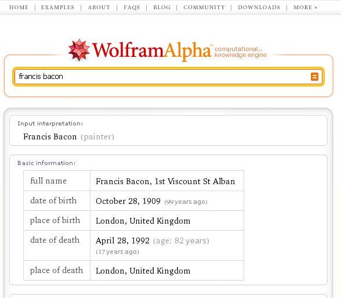Visit the FAQS link
The height and width of the screenshot is (298, 341).
132,8
